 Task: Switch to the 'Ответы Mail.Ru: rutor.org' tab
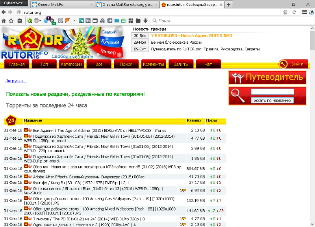pos(127,4)
